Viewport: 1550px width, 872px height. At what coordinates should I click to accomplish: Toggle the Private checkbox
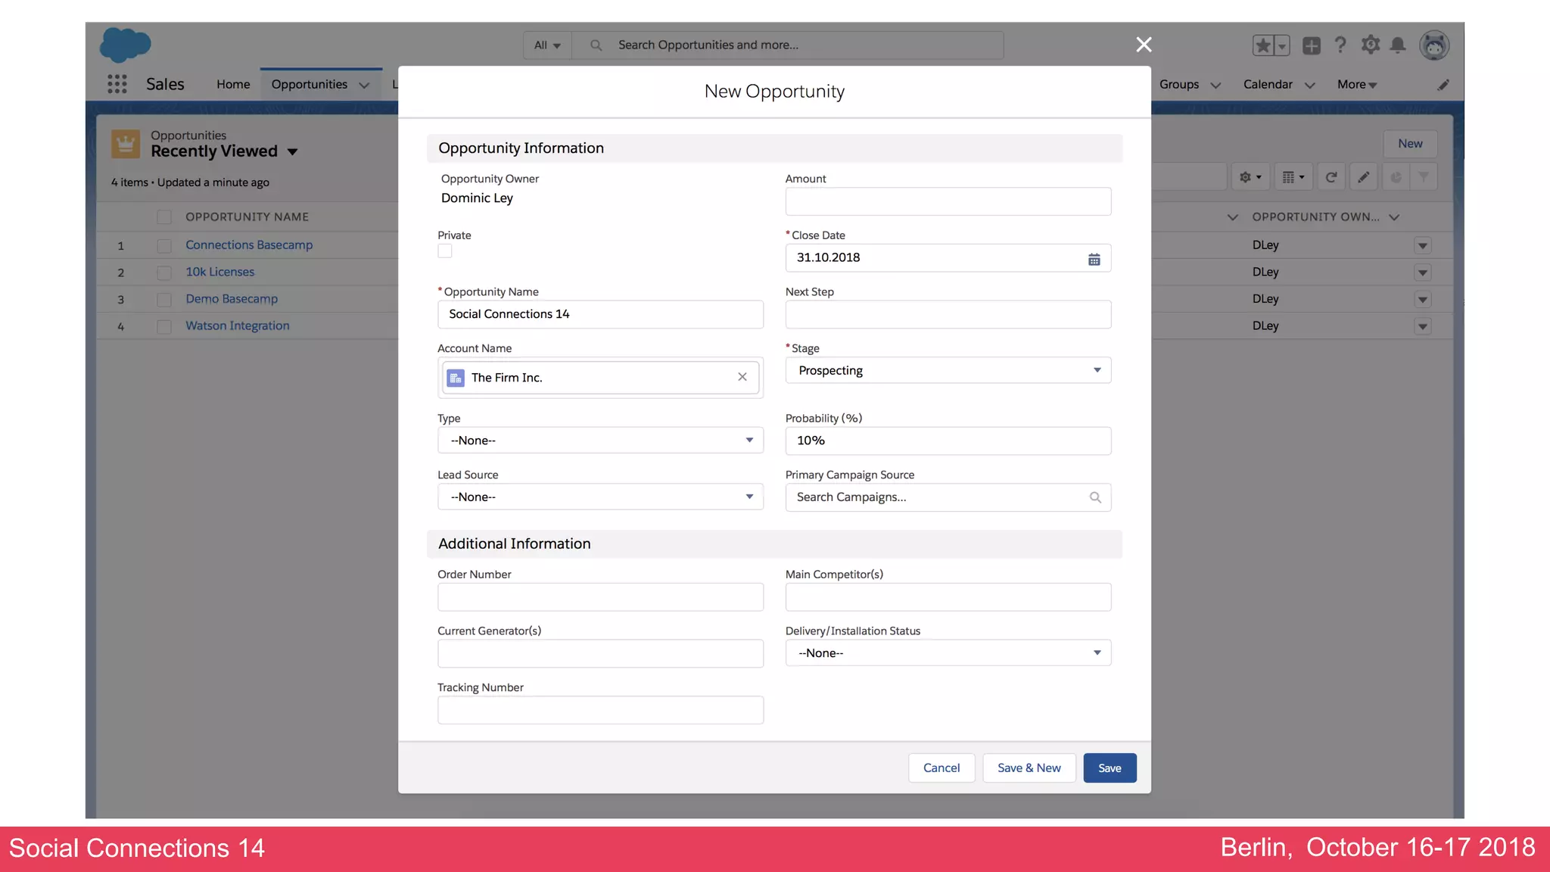445,251
